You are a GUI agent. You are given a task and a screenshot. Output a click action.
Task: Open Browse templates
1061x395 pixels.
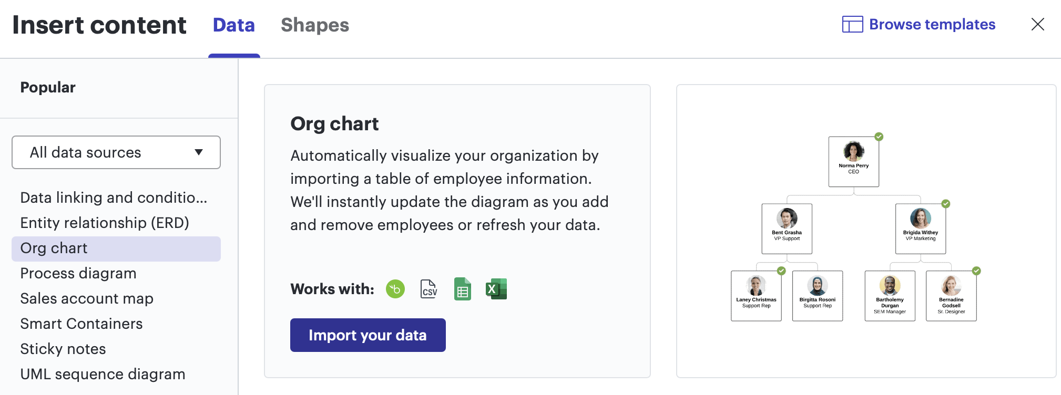click(x=932, y=24)
